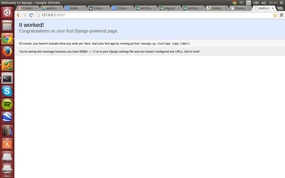Image resolution: width=285 pixels, height=178 pixels.
Task: Close the Index tab
Action: tap(84, 8)
